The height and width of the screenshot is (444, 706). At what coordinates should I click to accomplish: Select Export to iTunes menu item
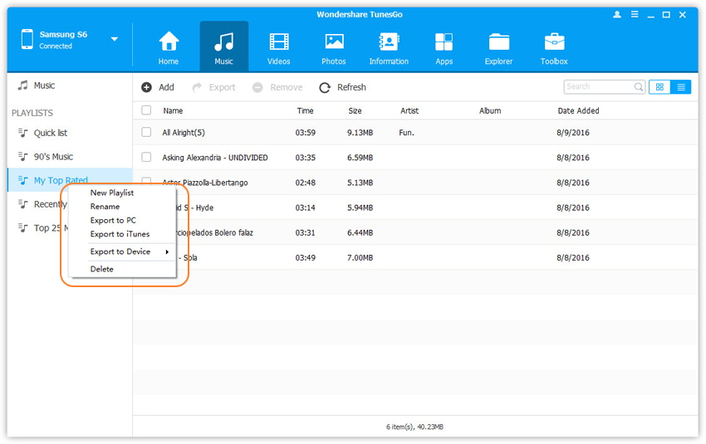[x=120, y=234]
